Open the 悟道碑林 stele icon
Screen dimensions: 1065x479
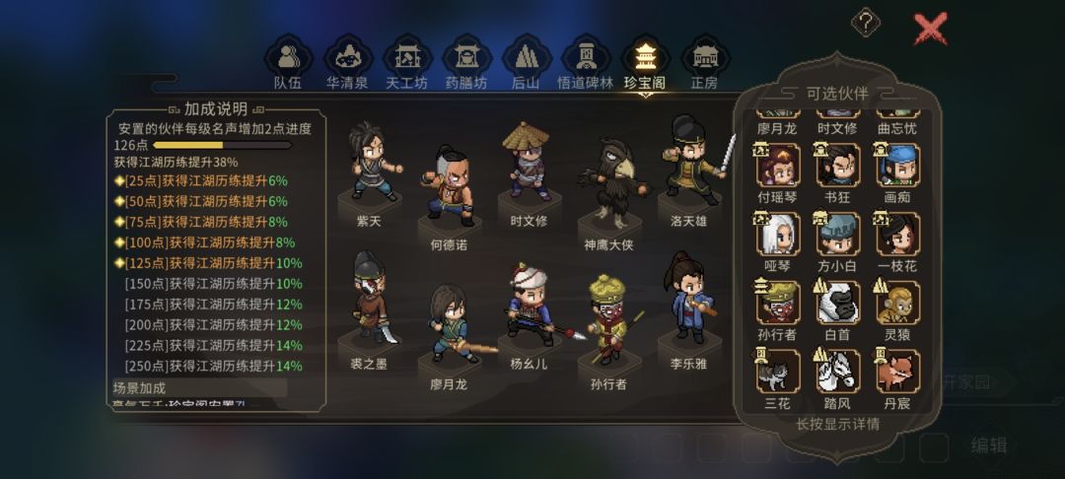click(586, 57)
